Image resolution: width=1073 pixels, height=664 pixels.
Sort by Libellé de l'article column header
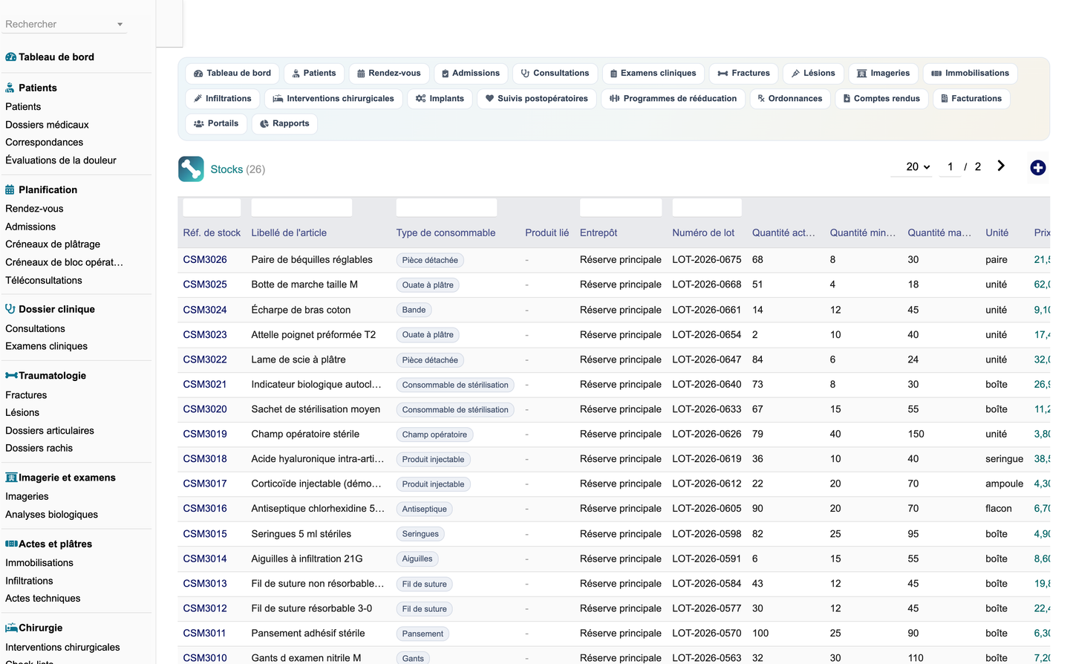289,233
